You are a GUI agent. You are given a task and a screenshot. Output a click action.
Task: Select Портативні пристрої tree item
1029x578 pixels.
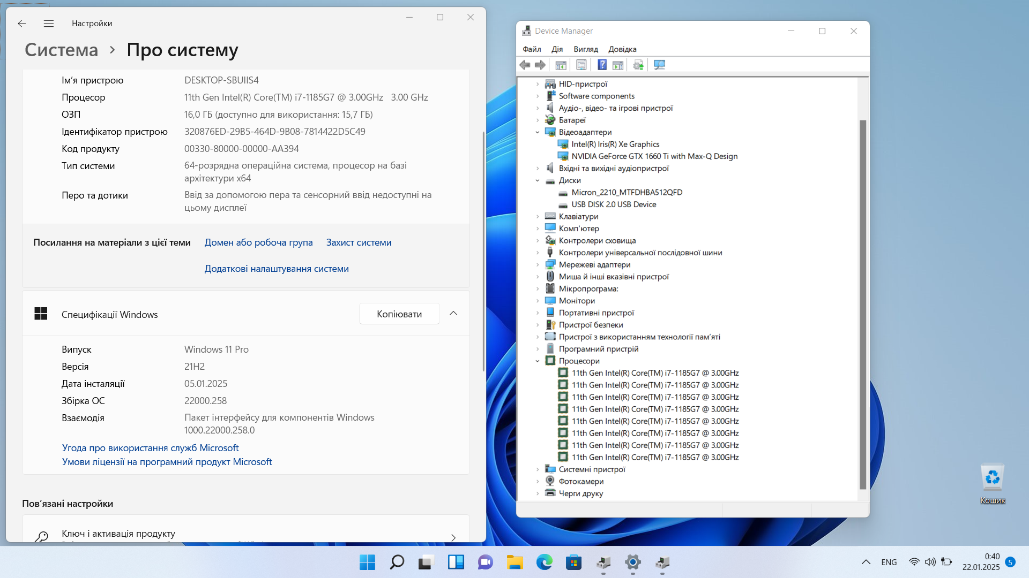[596, 313]
